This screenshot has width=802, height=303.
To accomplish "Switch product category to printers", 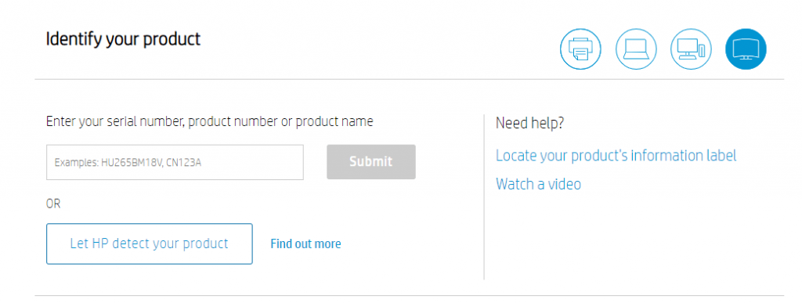I will tap(580, 49).
